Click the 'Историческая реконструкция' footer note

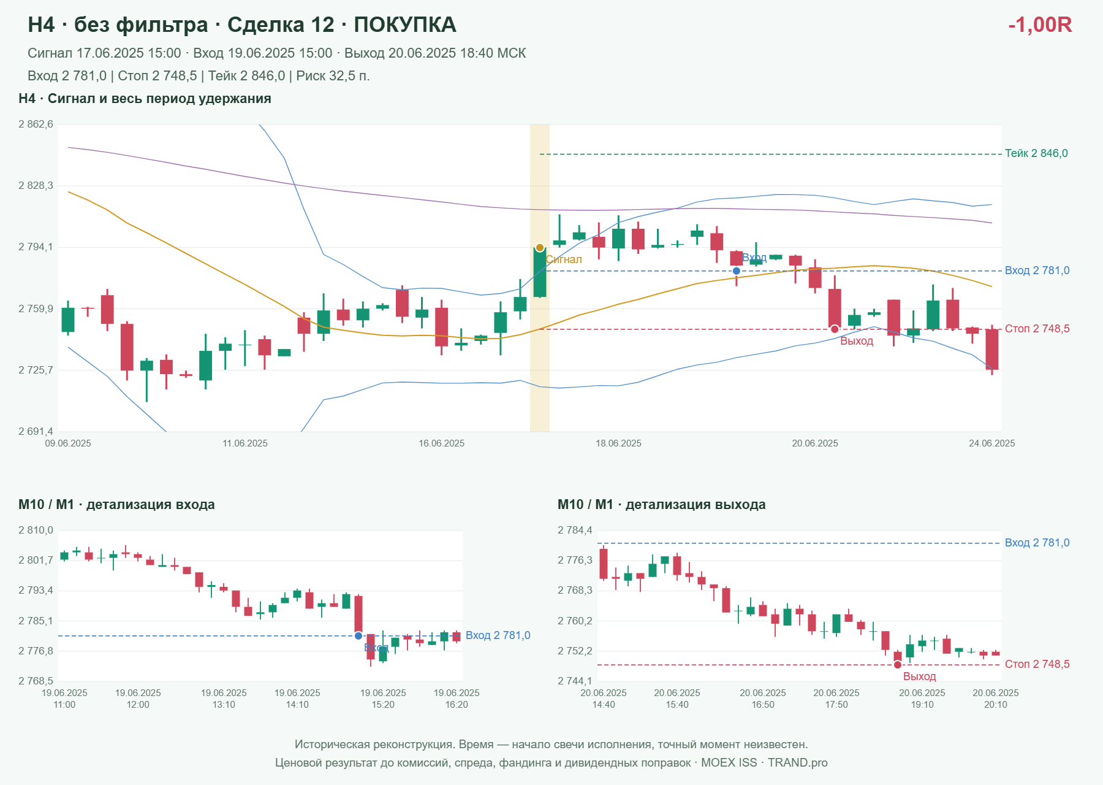tap(551, 745)
